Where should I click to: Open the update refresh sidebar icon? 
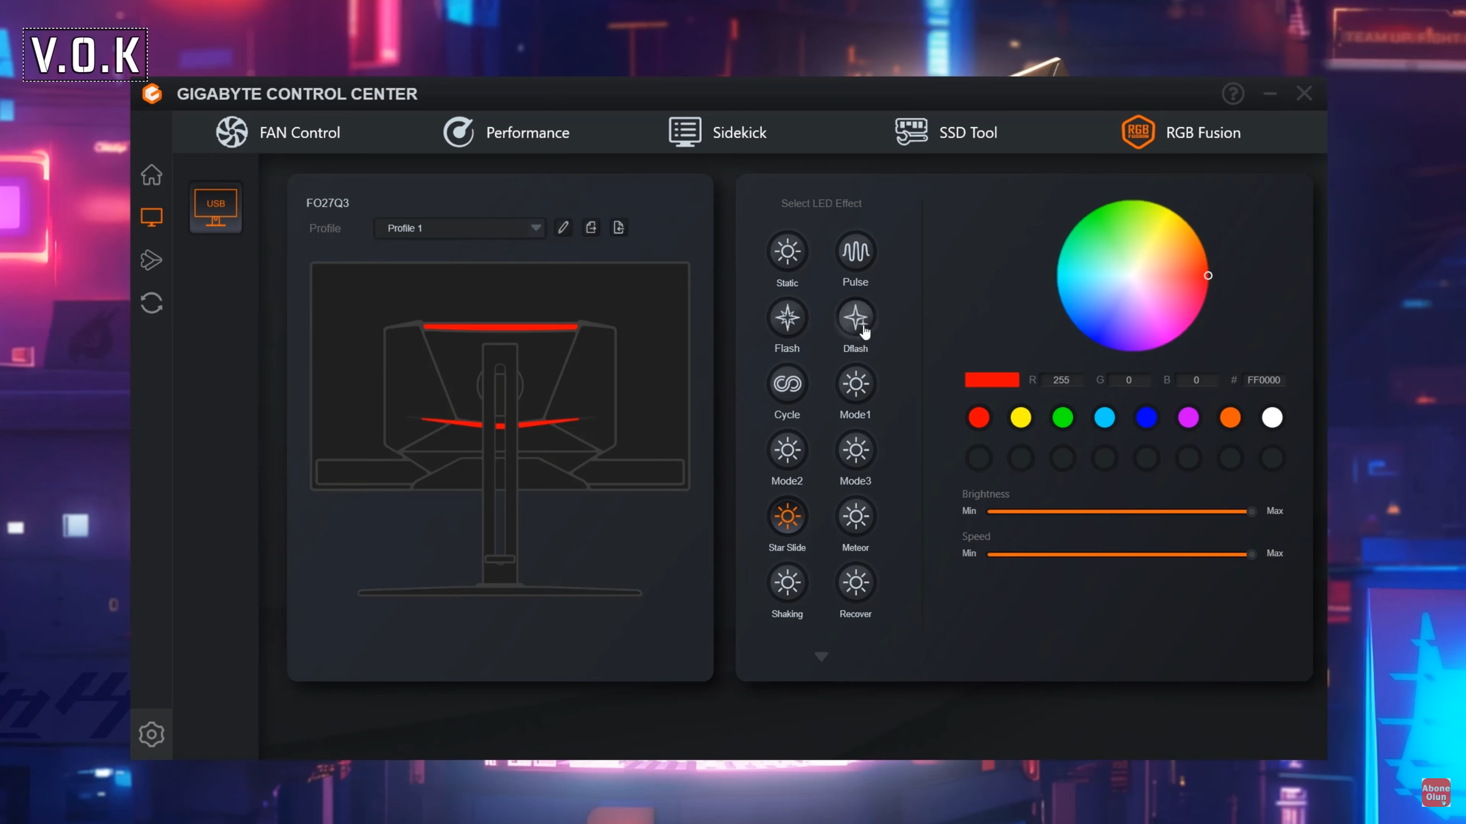(x=151, y=303)
